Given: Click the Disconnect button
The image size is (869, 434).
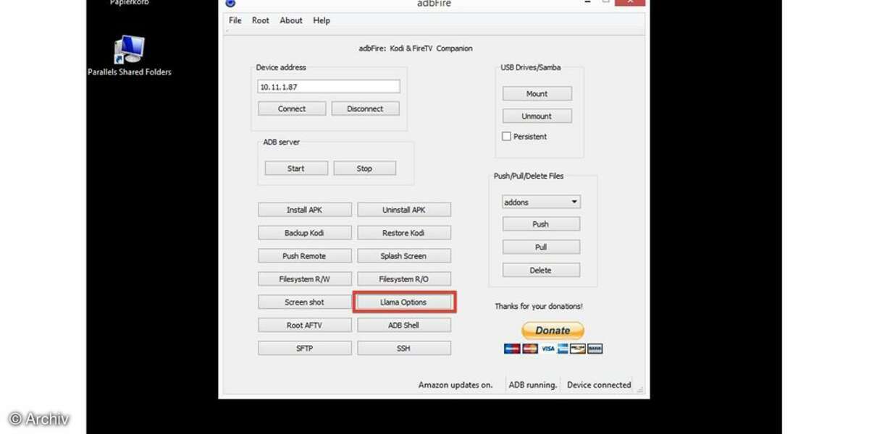Looking at the screenshot, I should tap(365, 109).
